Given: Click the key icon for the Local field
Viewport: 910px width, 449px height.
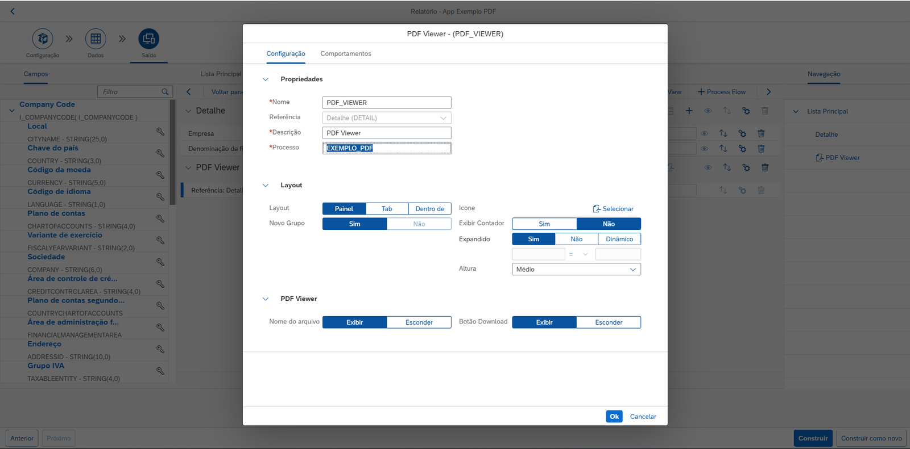Looking at the screenshot, I should (160, 132).
